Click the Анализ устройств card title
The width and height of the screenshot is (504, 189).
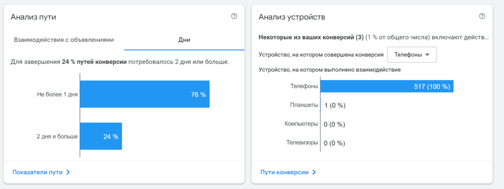click(291, 17)
